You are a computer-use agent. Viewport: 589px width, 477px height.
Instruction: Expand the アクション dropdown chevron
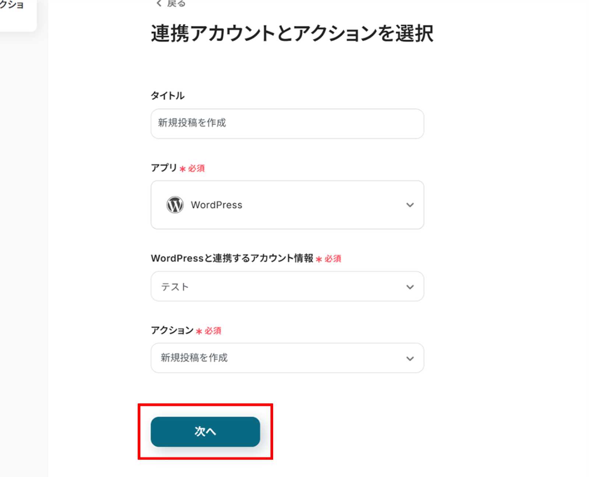click(x=410, y=358)
